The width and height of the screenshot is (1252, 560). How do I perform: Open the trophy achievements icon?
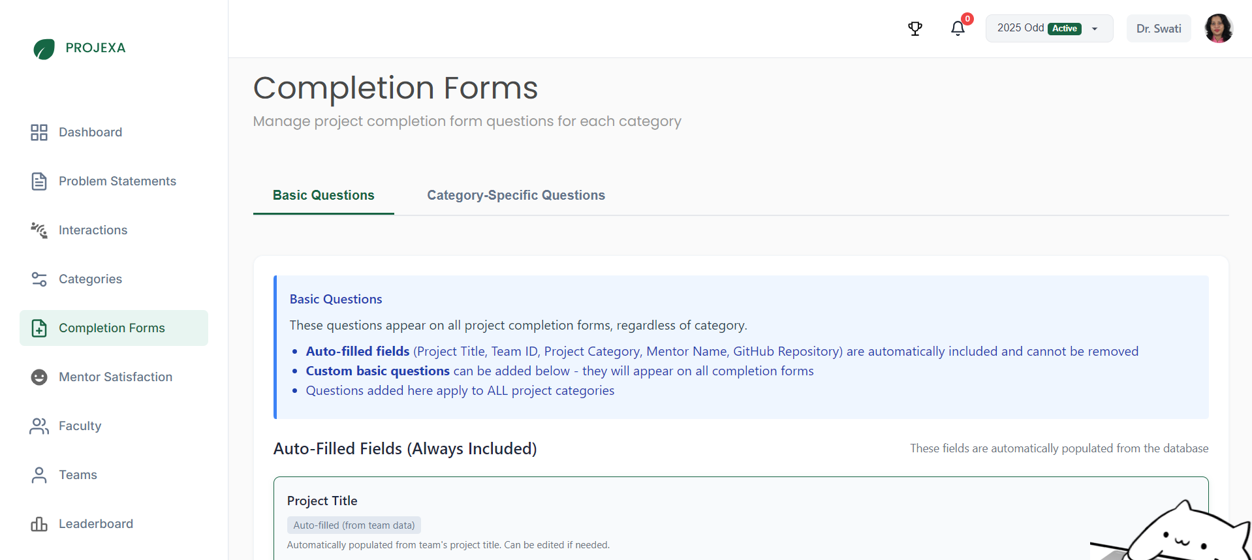[915, 29]
